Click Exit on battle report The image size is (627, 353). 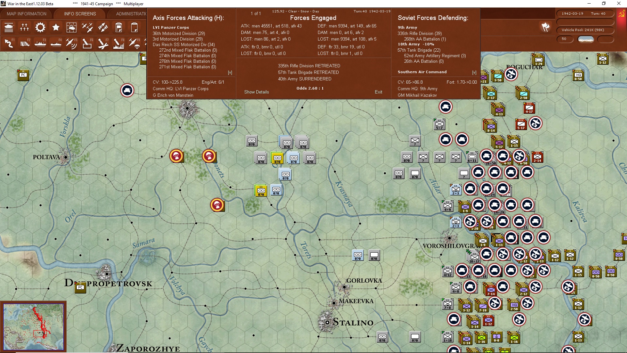pyautogui.click(x=378, y=92)
